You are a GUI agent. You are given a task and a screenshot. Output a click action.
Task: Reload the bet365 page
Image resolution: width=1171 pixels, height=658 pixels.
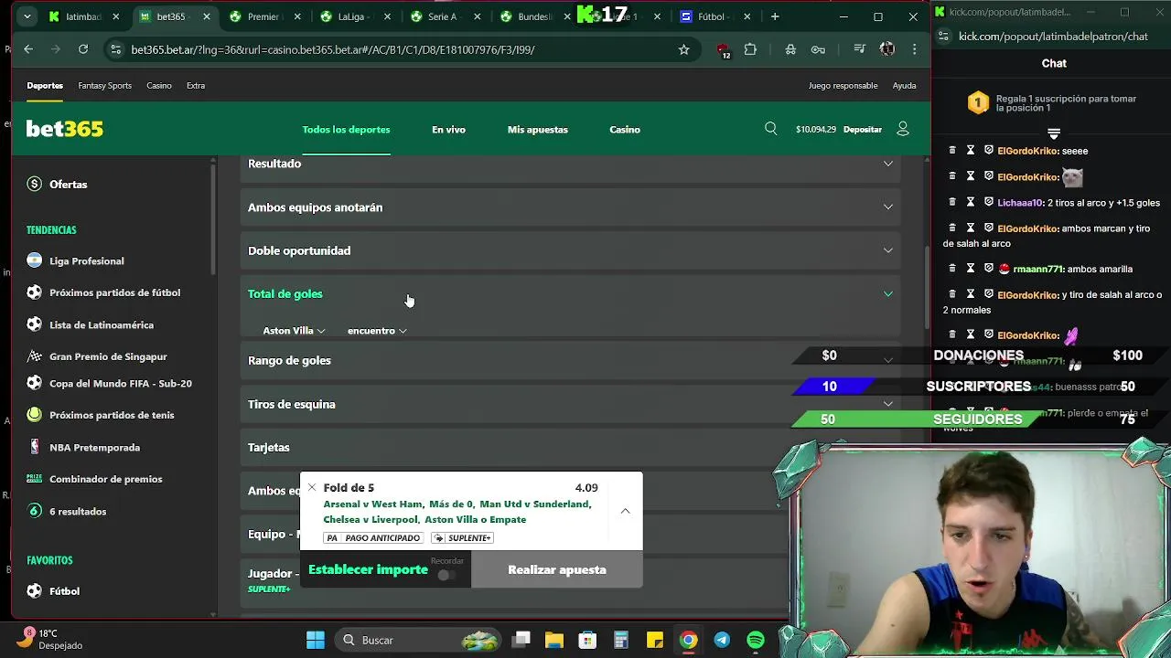83,49
